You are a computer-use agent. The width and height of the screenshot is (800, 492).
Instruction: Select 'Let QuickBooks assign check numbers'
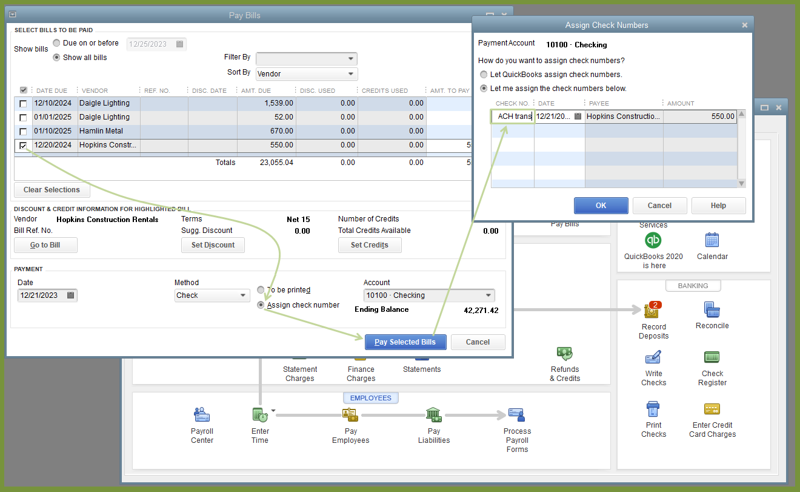tap(484, 75)
